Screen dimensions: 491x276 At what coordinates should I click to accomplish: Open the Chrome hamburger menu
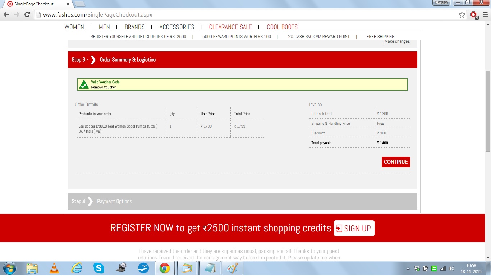485,15
